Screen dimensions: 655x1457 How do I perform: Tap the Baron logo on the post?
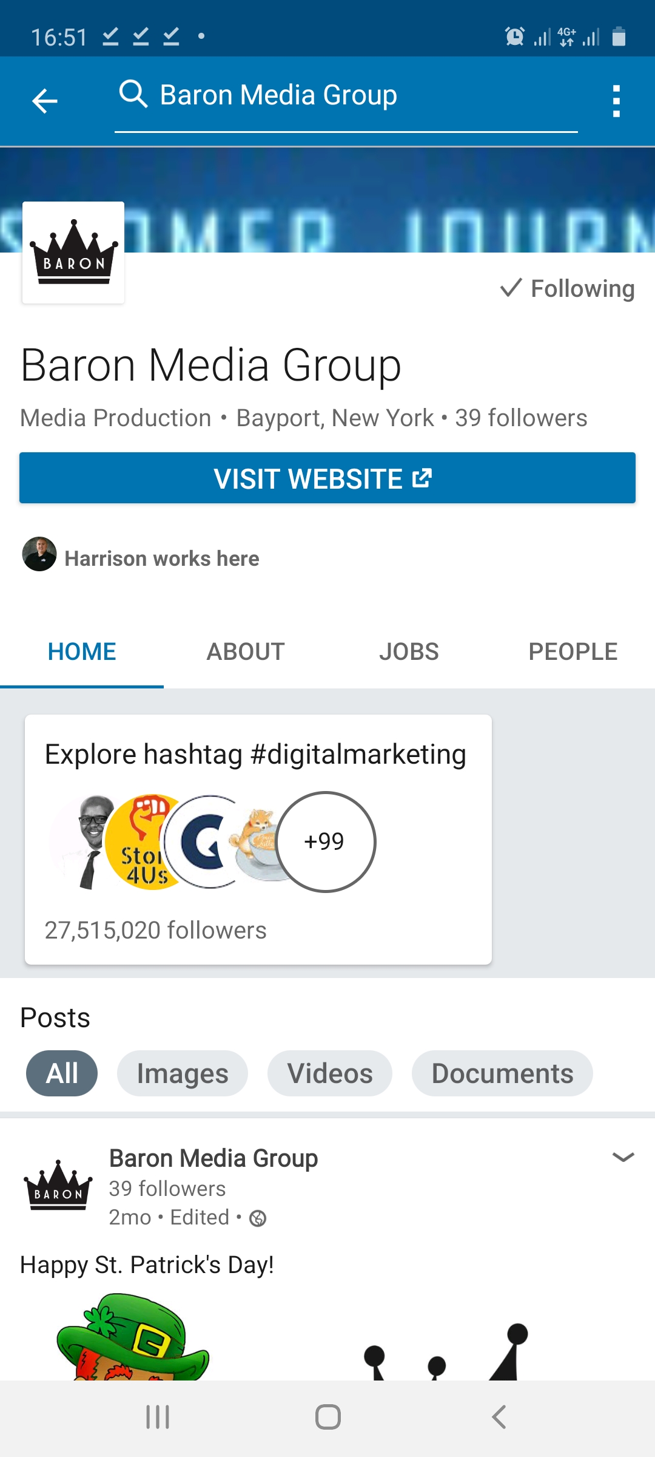pyautogui.click(x=58, y=1186)
